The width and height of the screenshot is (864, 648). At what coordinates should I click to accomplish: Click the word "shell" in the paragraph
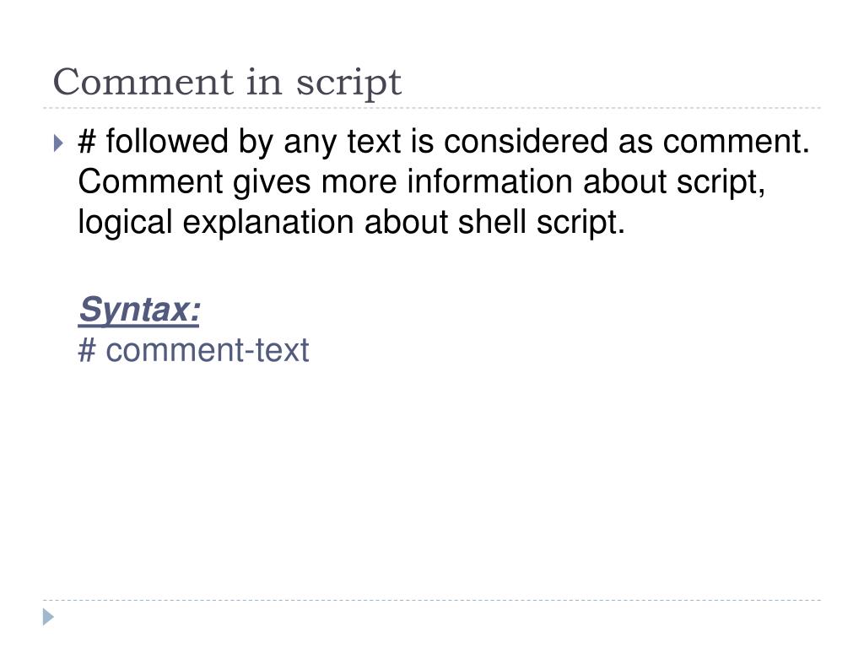(492, 222)
